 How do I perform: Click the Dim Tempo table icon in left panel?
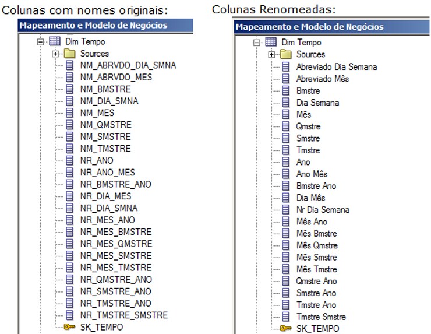click(x=54, y=42)
